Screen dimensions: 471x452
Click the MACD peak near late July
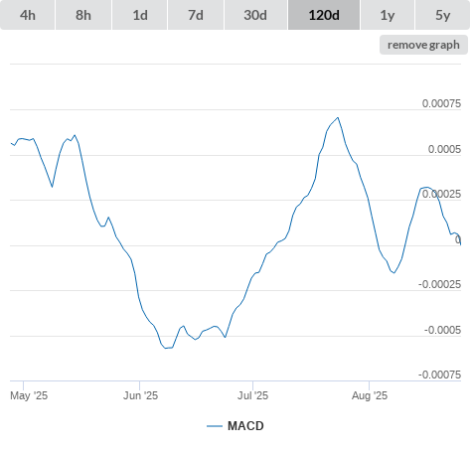338,117
